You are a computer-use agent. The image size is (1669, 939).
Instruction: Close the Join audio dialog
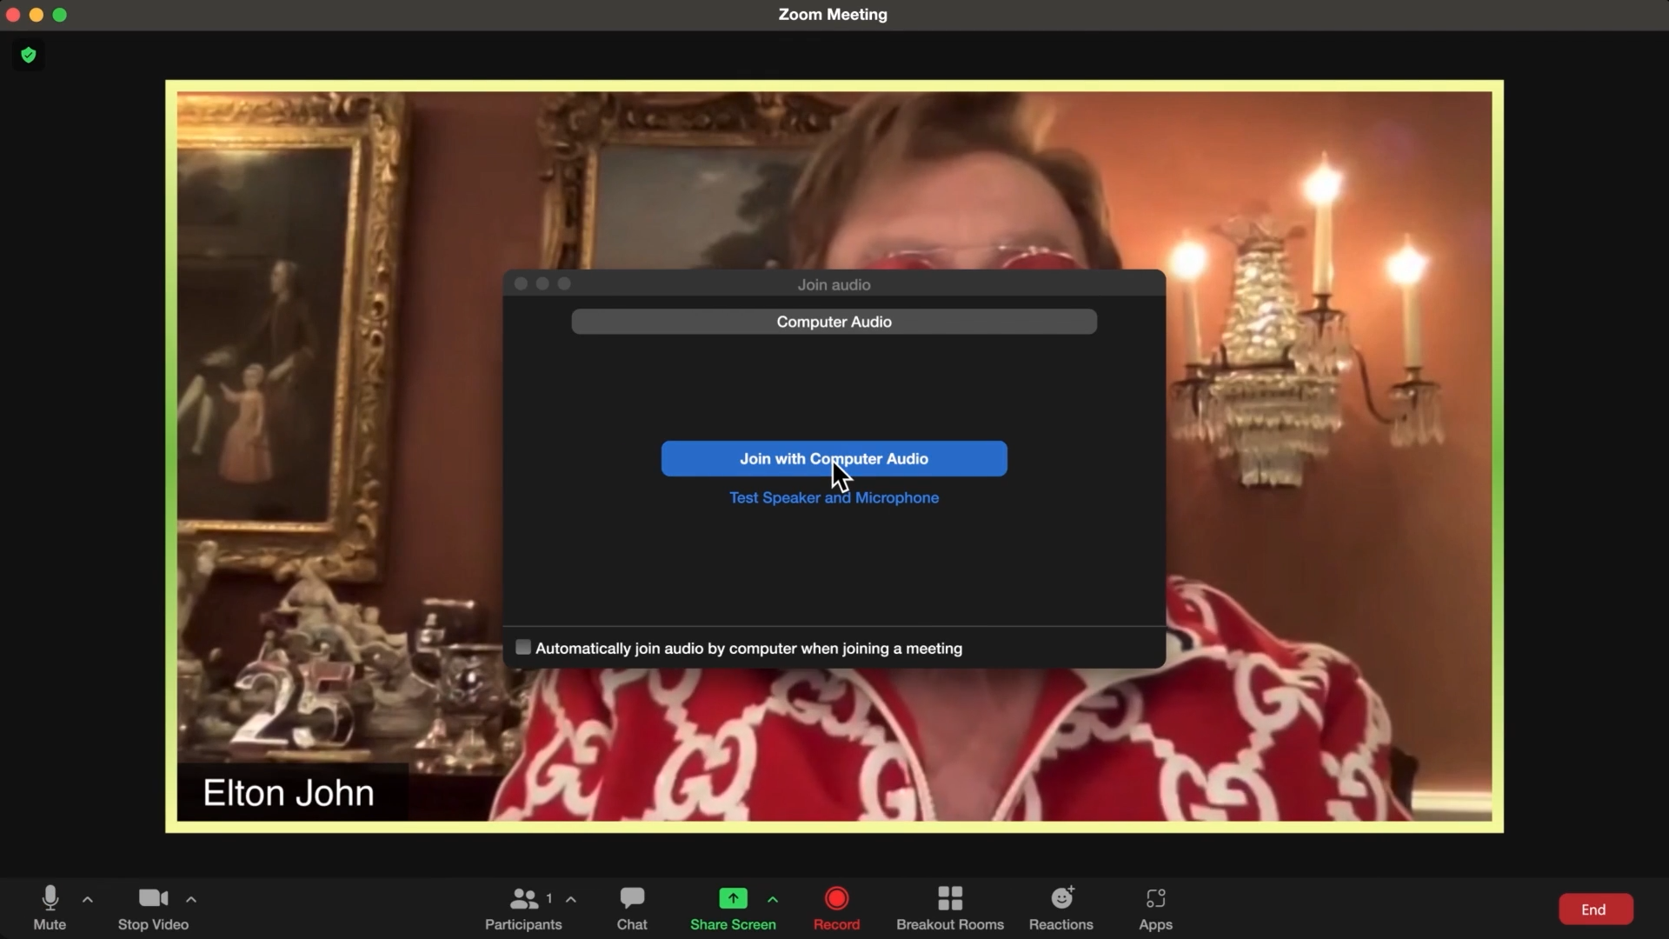521,284
